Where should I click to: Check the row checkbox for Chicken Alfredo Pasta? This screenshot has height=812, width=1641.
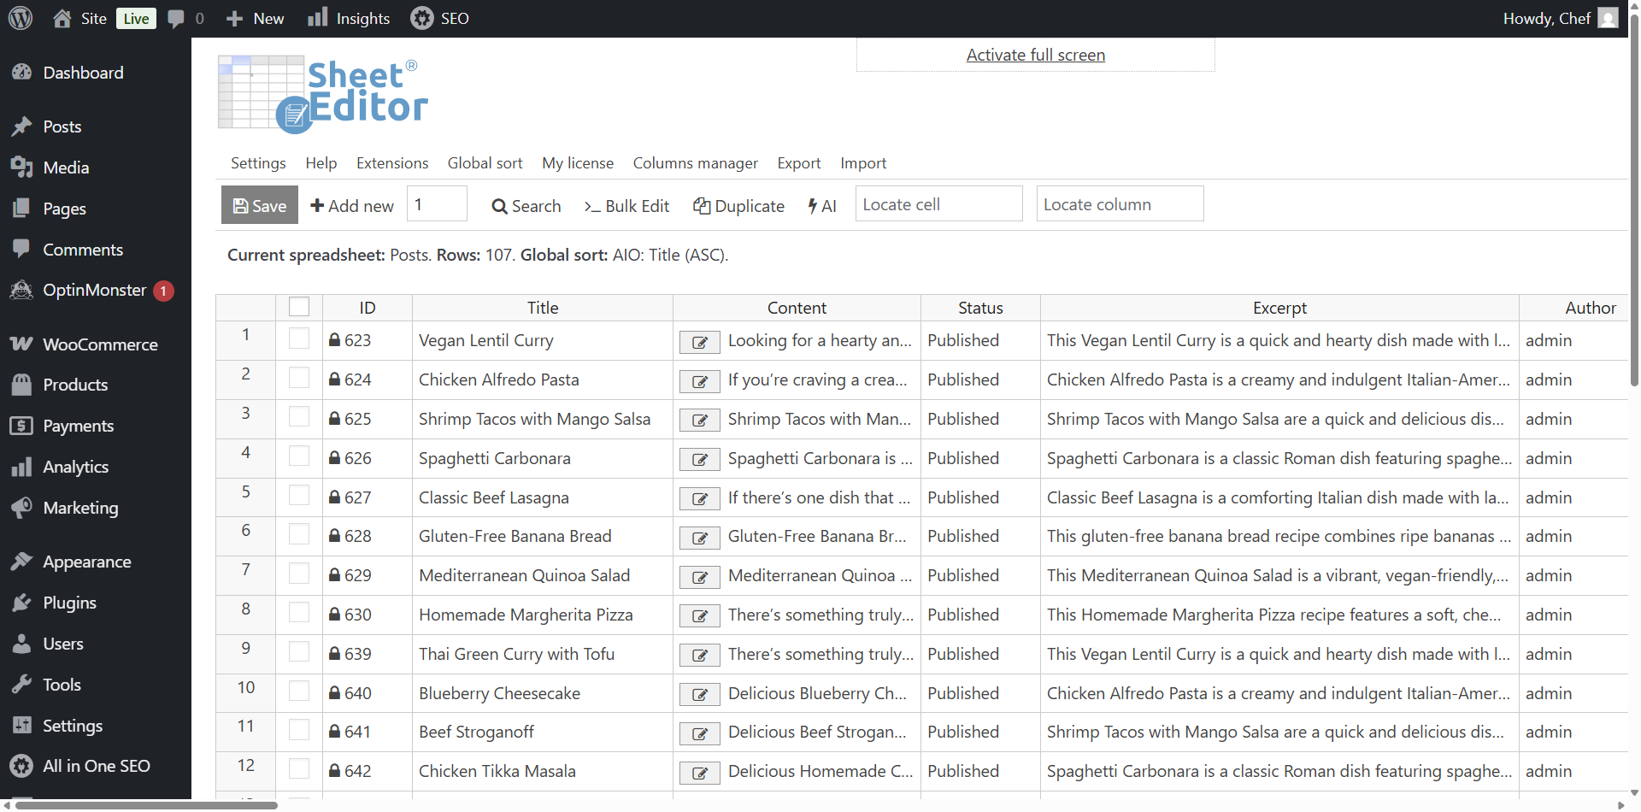[299, 378]
